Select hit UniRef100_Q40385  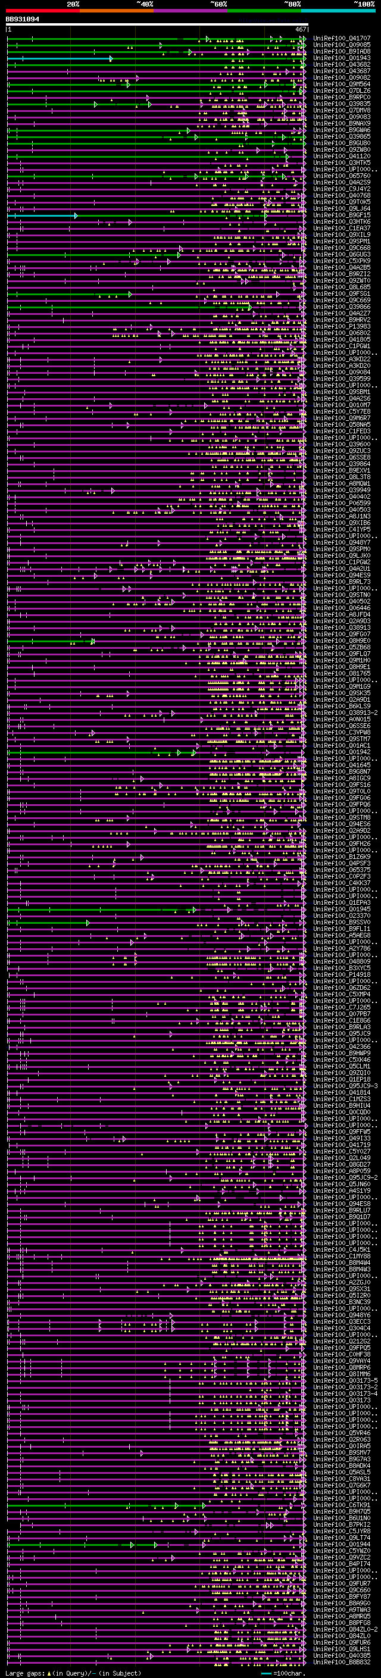click(x=342, y=1655)
